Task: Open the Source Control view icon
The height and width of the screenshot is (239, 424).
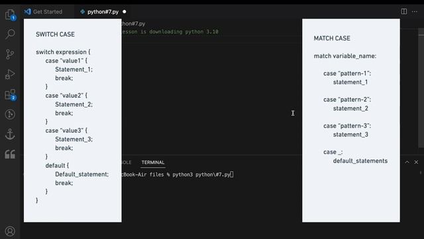Action: [11, 54]
